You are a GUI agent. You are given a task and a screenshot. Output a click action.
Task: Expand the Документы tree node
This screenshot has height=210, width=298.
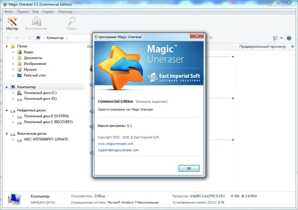pos(13,58)
